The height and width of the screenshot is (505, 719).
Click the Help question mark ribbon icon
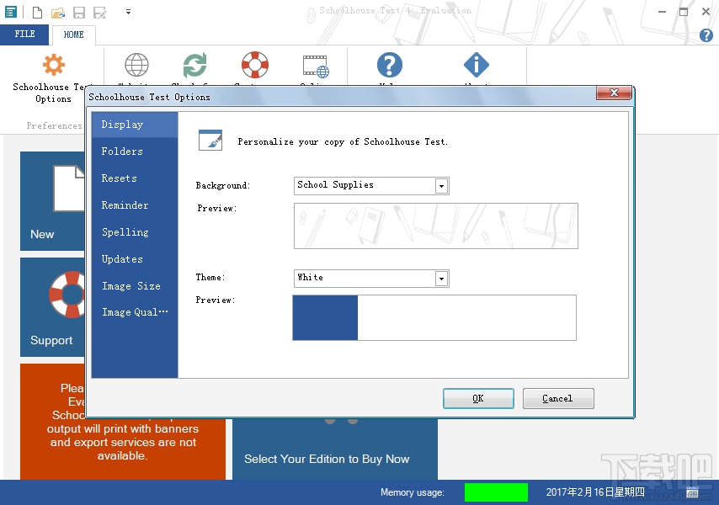click(390, 65)
